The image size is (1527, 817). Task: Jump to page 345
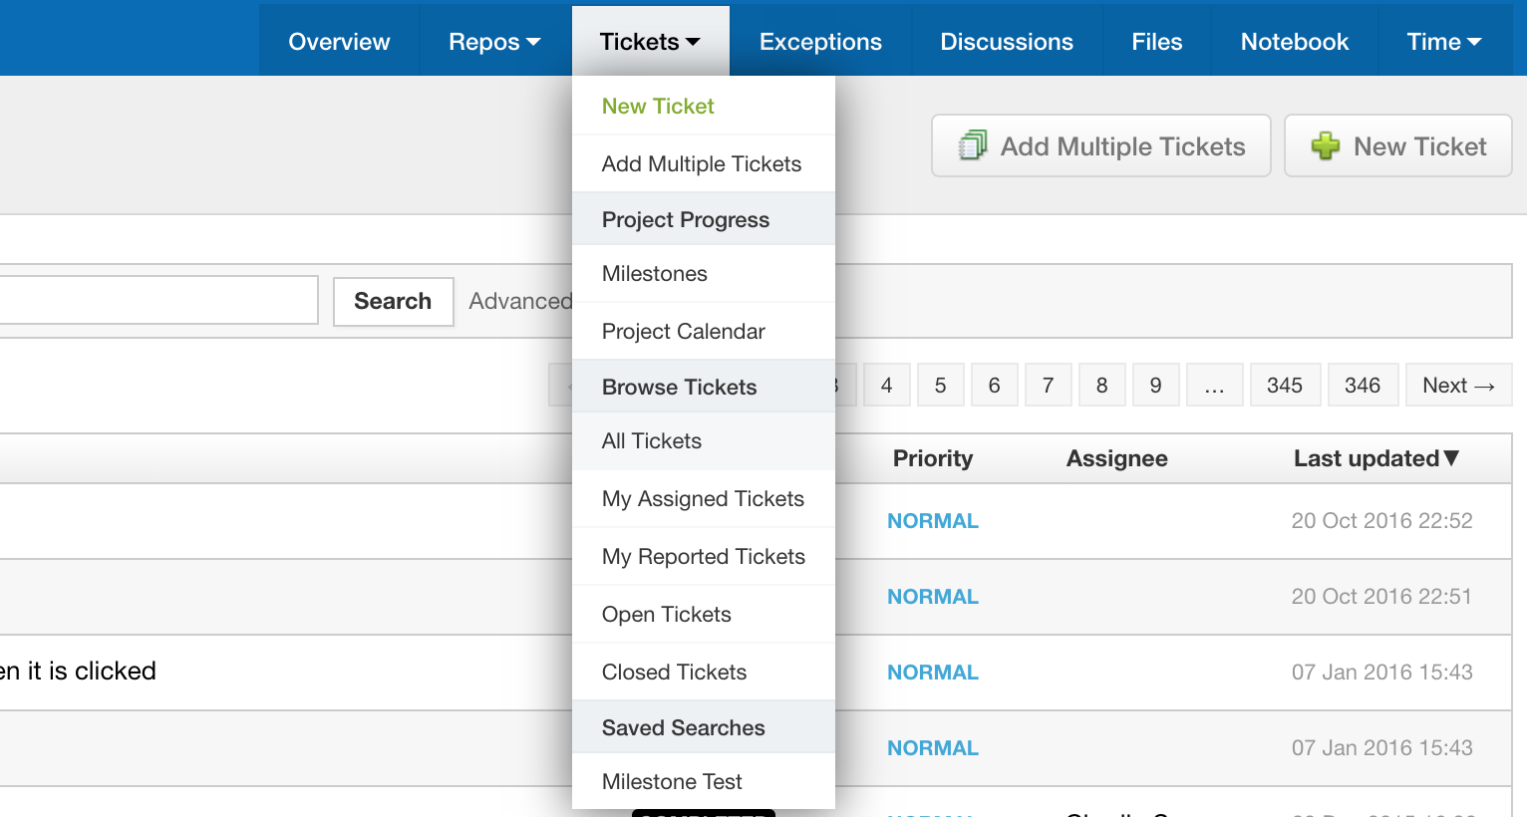(x=1285, y=385)
